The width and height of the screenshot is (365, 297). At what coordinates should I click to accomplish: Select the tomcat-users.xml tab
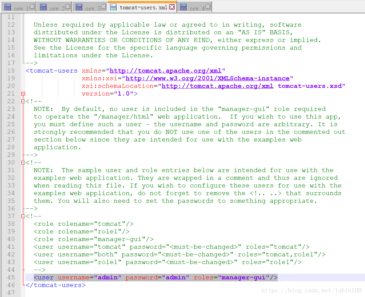tap(142, 7)
